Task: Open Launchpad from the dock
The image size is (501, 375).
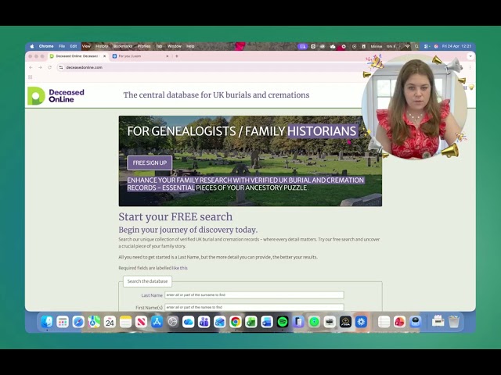Action: point(63,322)
